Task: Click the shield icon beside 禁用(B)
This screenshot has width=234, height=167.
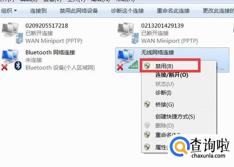Action: 147,66
